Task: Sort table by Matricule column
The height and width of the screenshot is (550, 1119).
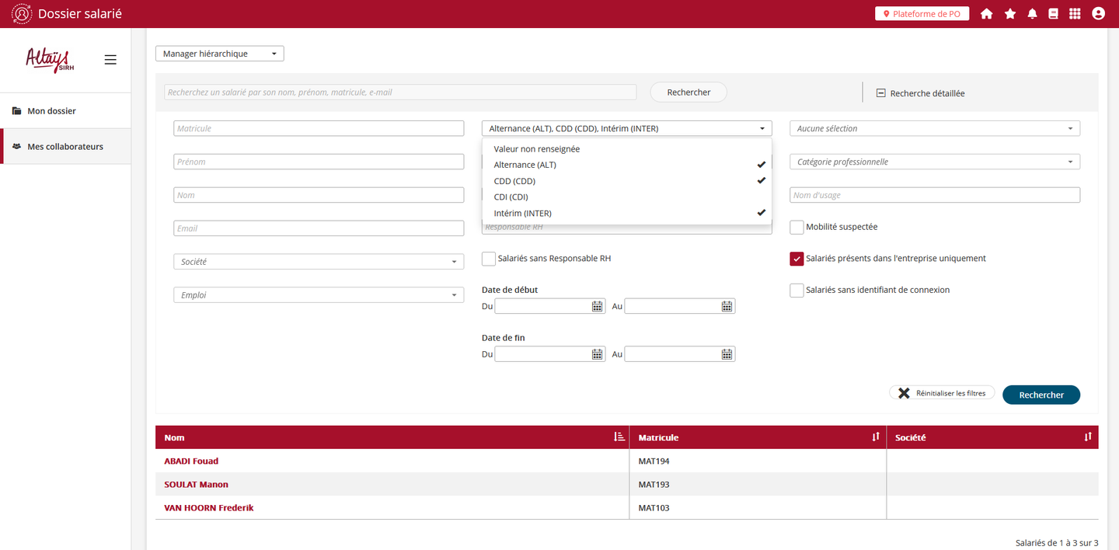Action: [876, 437]
